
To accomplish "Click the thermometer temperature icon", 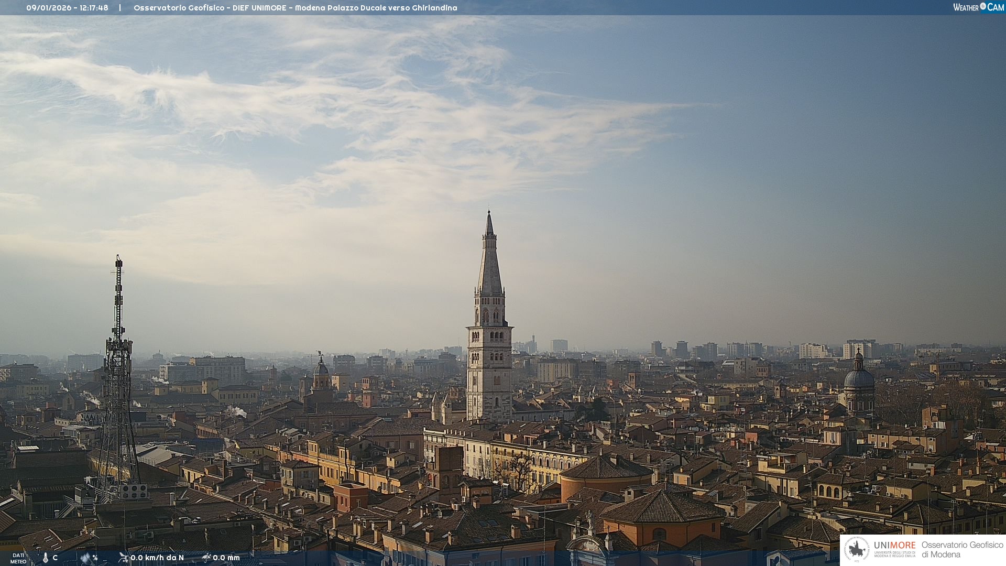I will tap(46, 558).
